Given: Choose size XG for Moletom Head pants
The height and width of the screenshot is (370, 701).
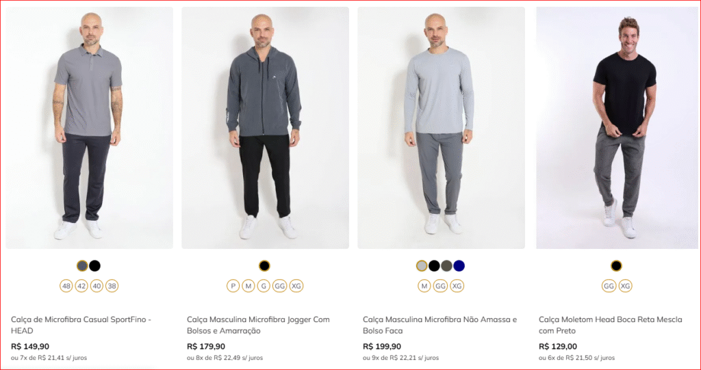Looking at the screenshot, I should click(x=626, y=286).
